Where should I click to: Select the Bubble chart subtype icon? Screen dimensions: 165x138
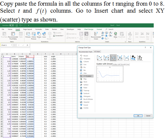click(133, 58)
